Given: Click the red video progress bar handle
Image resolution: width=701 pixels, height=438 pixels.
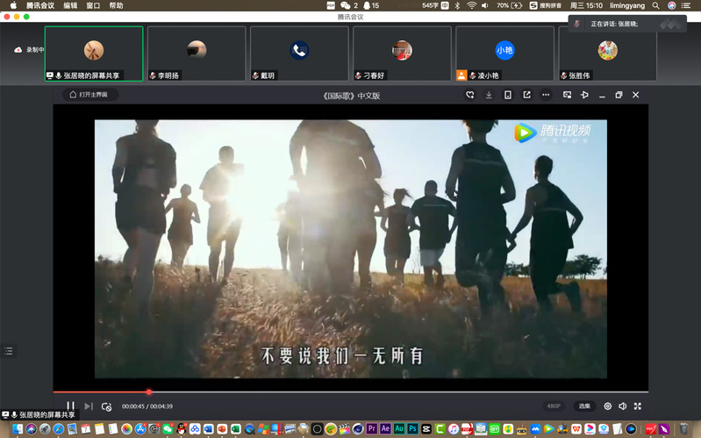Looking at the screenshot, I should 149,391.
